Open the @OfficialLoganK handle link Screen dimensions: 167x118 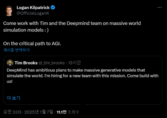(33, 13)
